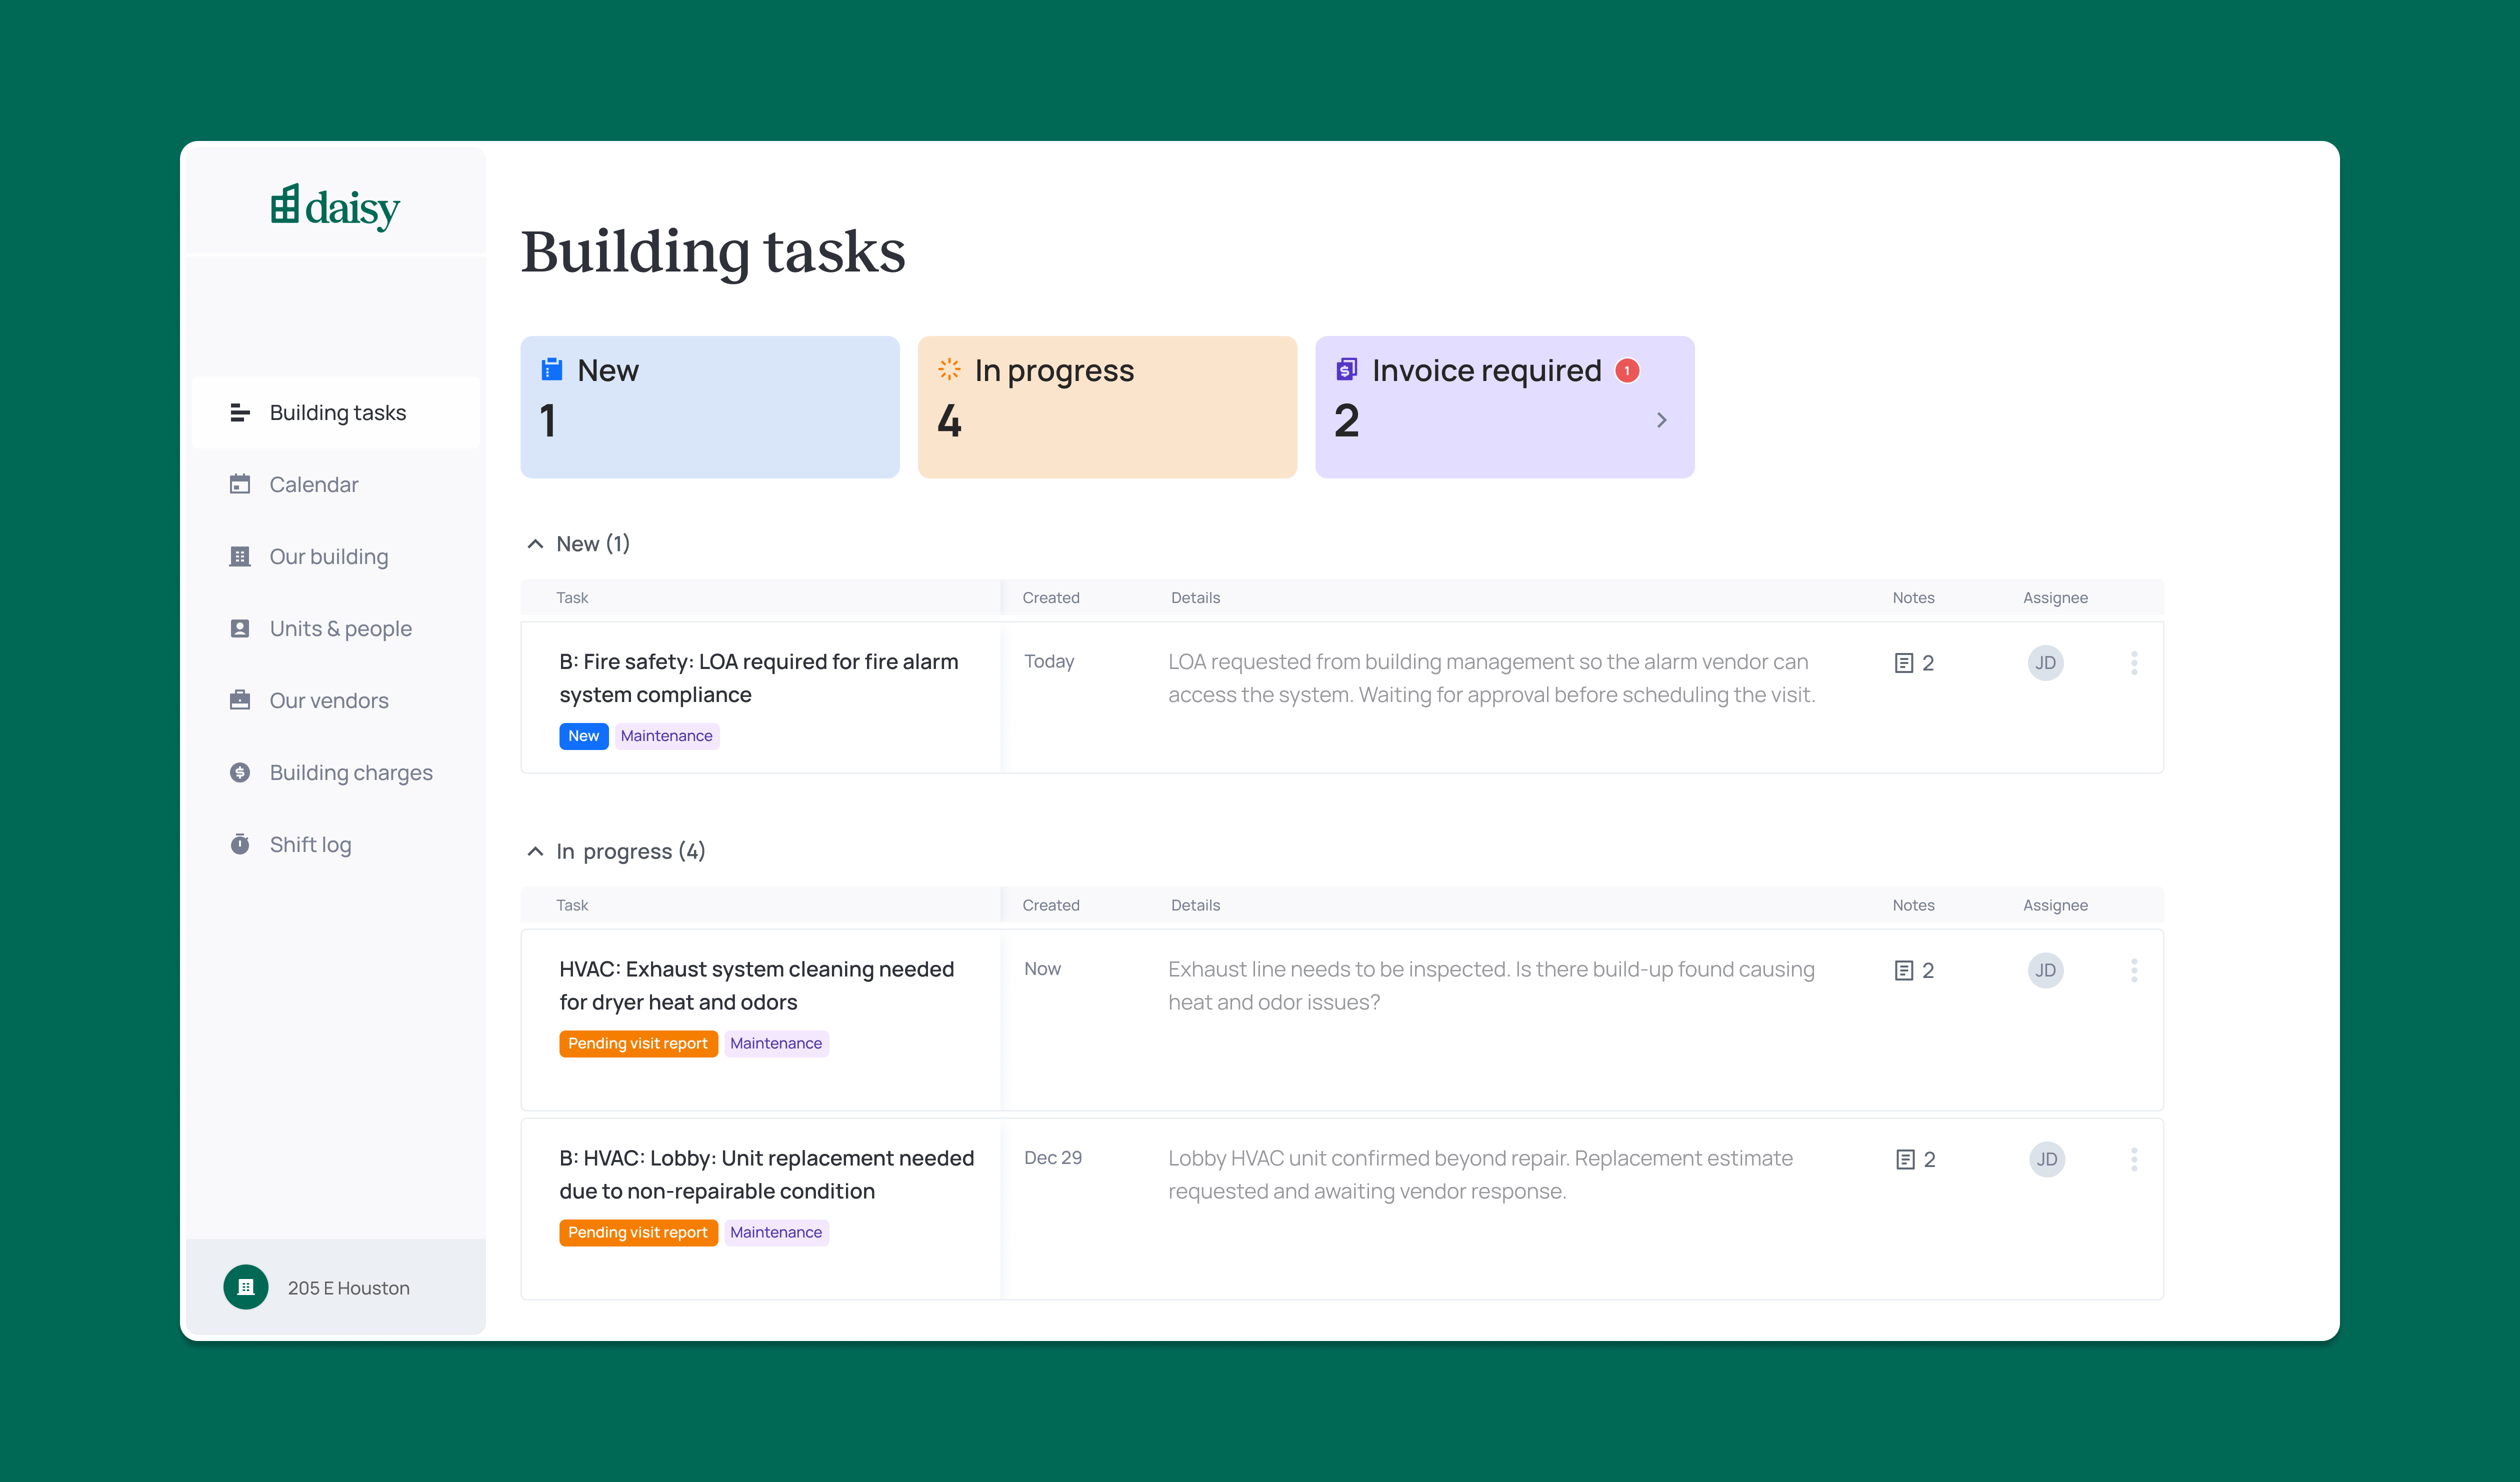2520x1482 pixels.
Task: Click the blue New status tag
Action: coord(583,736)
